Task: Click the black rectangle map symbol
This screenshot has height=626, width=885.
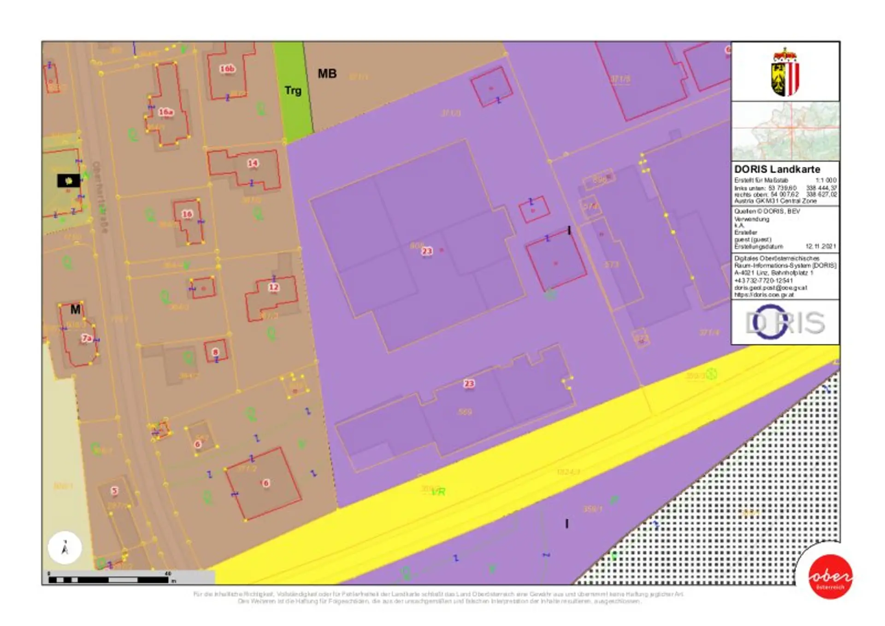Action: (x=68, y=180)
